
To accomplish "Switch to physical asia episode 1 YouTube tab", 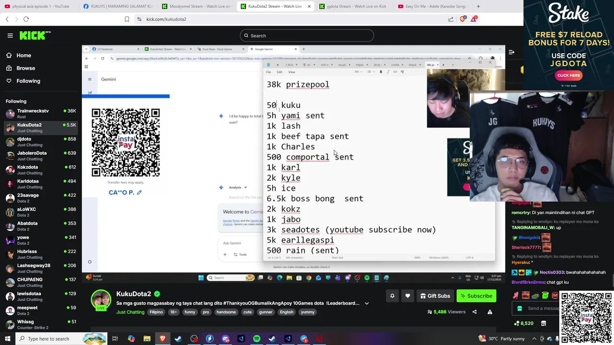I will coord(37,6).
